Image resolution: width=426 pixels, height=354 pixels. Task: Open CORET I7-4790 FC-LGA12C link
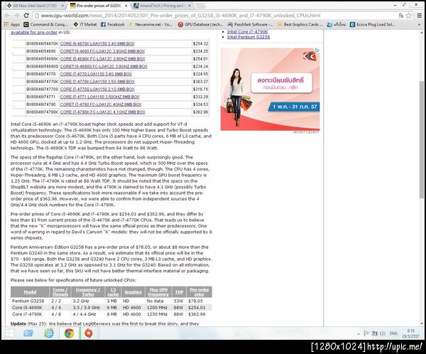[x=101, y=104]
